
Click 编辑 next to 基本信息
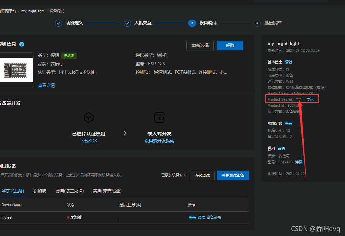click(288, 62)
